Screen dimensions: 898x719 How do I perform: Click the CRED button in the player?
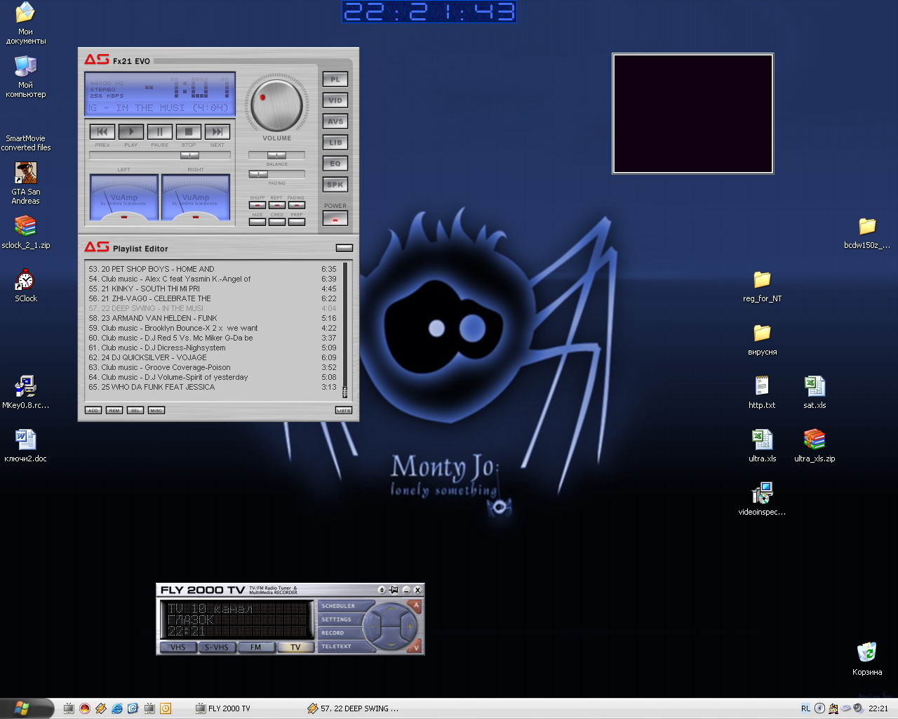click(x=277, y=222)
